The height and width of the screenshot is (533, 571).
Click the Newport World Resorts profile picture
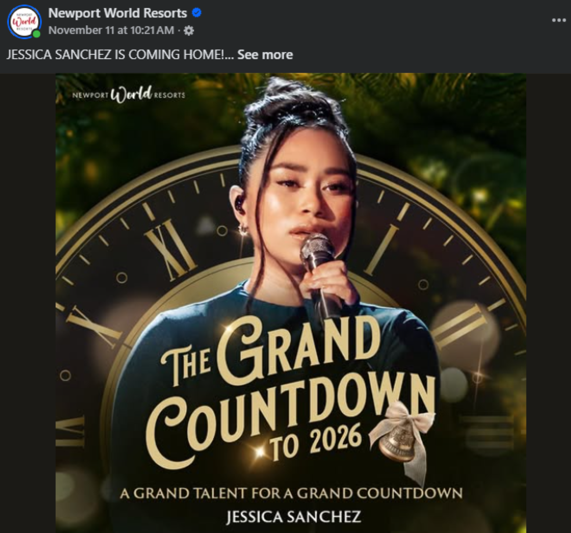coord(24,22)
